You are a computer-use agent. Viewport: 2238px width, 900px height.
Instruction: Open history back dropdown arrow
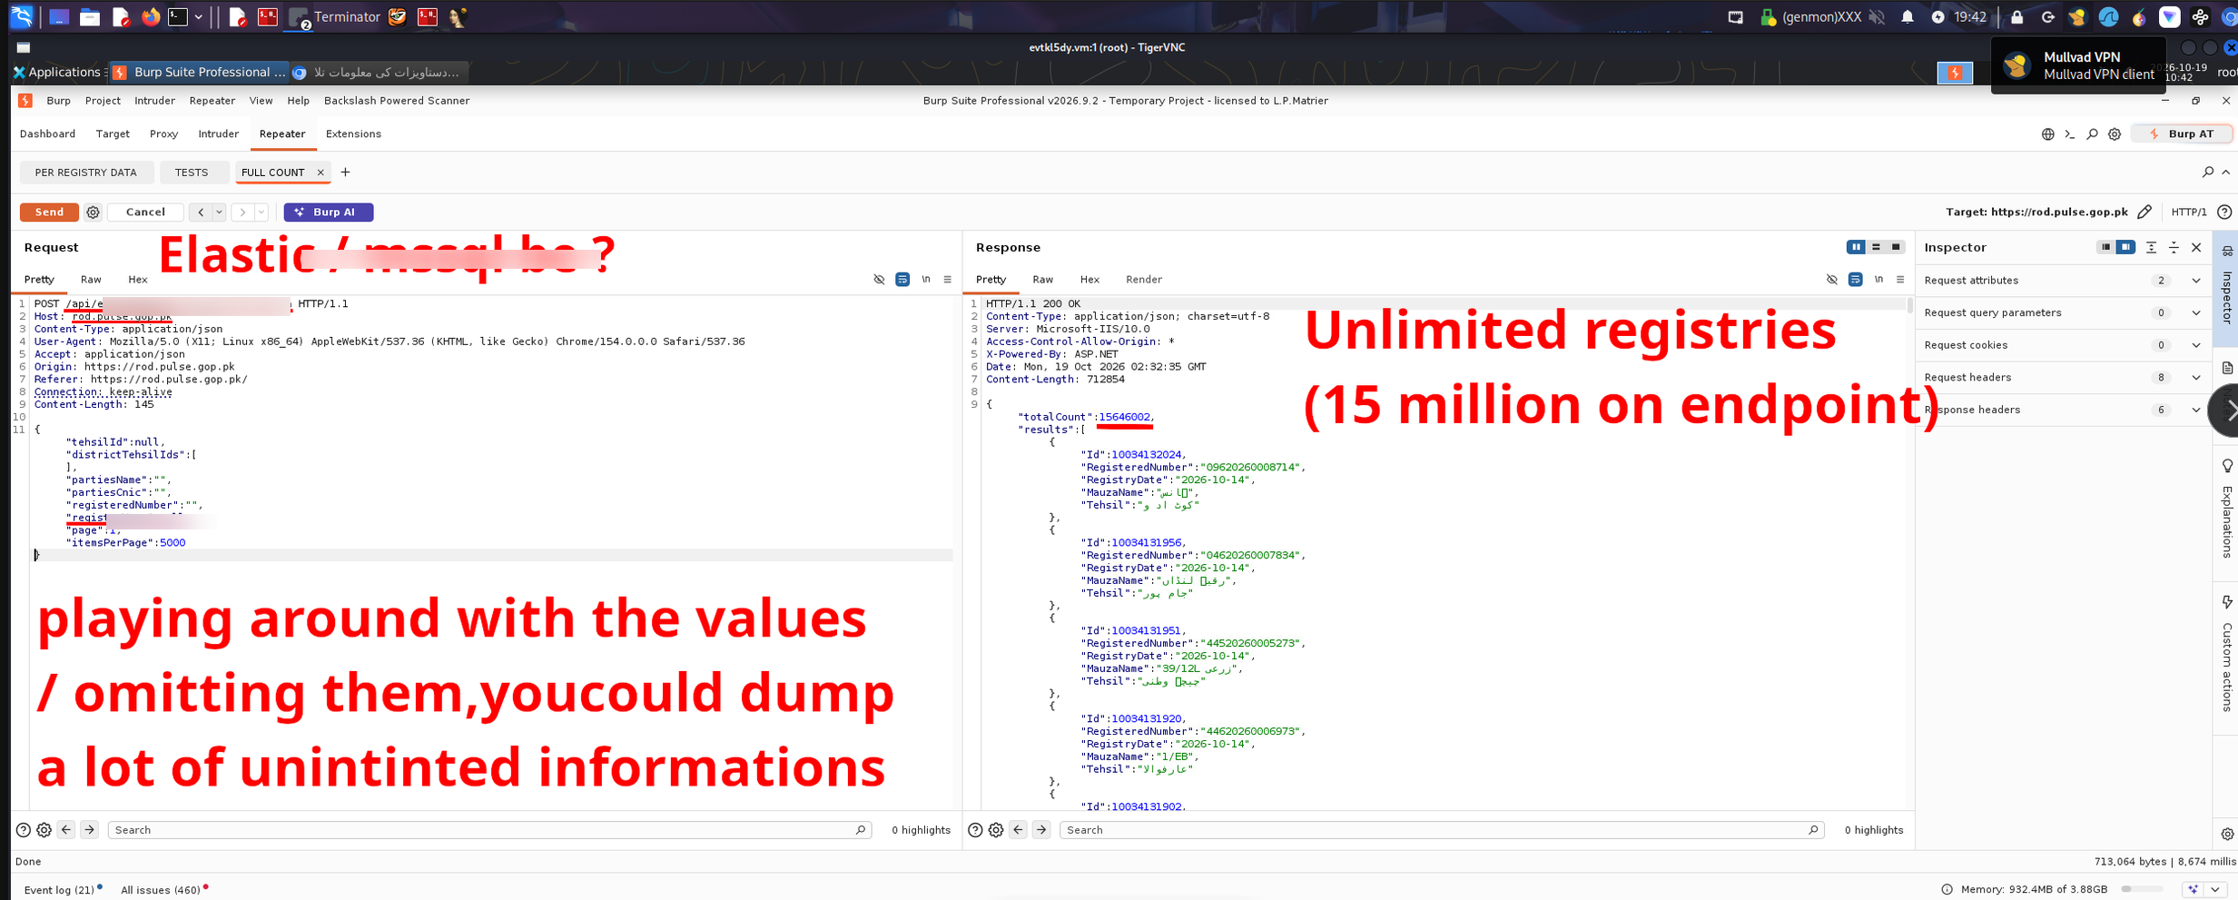click(x=219, y=213)
